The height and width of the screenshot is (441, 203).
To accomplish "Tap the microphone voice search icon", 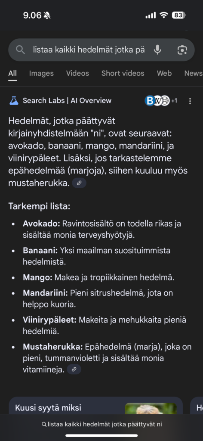I will point(157,50).
